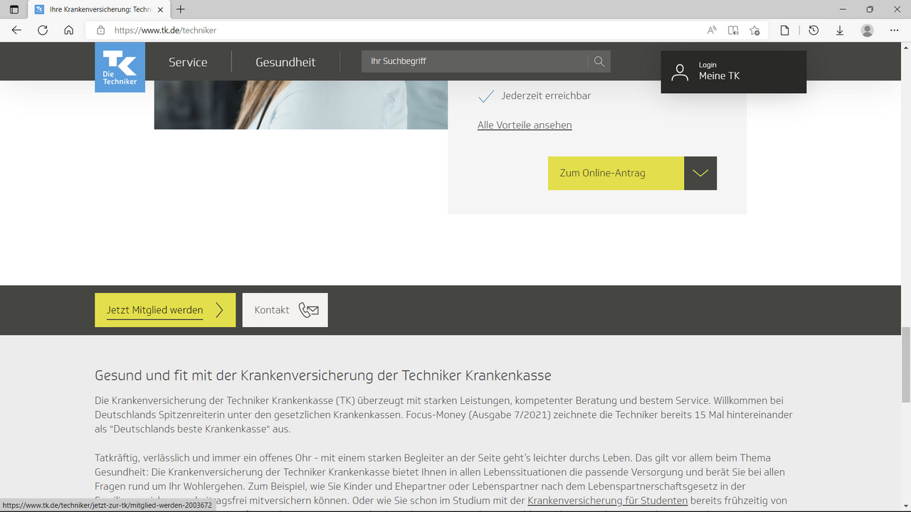Focus the Ihr Suchbegriff search field
911x512 pixels.
(x=475, y=61)
